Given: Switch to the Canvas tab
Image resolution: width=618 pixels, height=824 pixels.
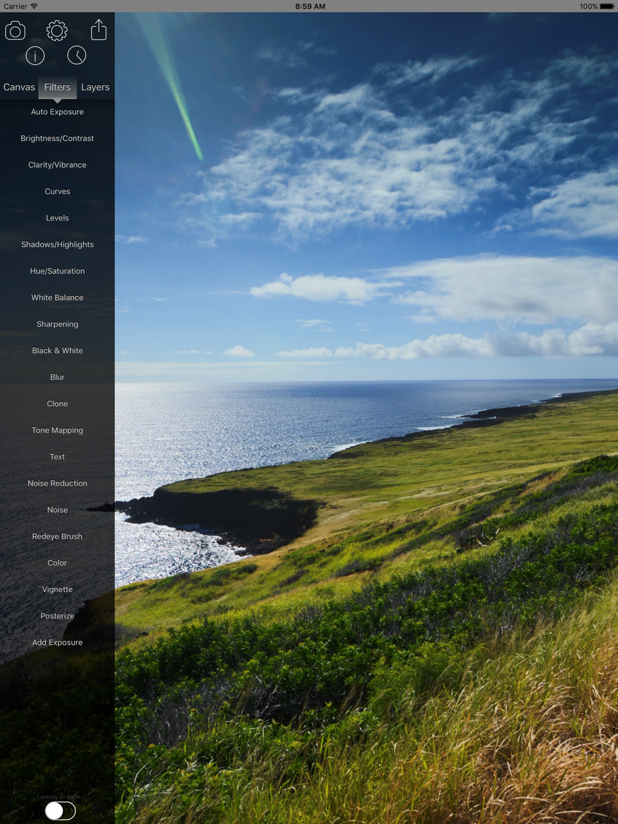Looking at the screenshot, I should tap(19, 87).
